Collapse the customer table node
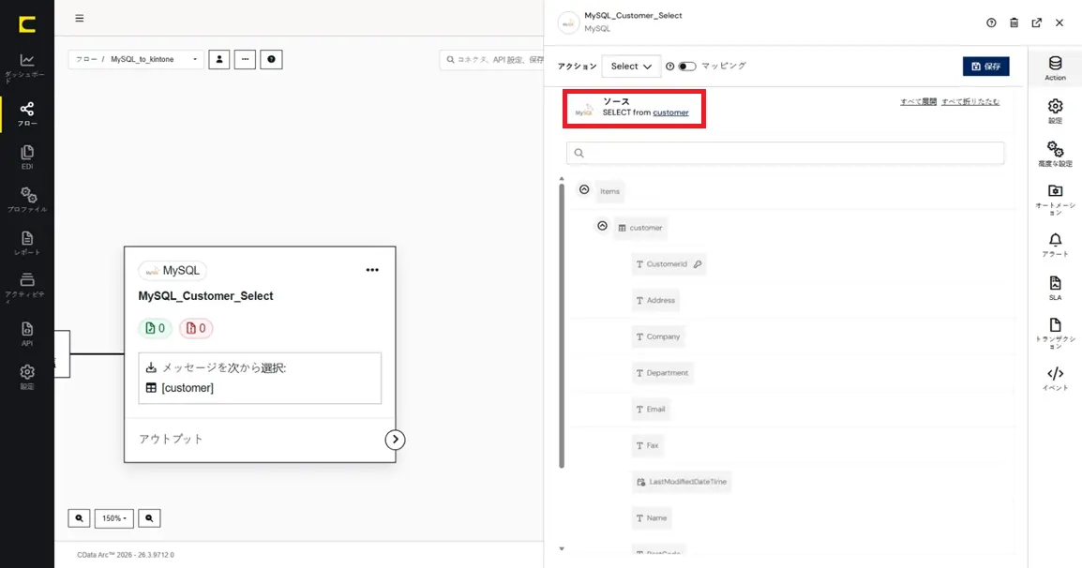 tap(603, 226)
